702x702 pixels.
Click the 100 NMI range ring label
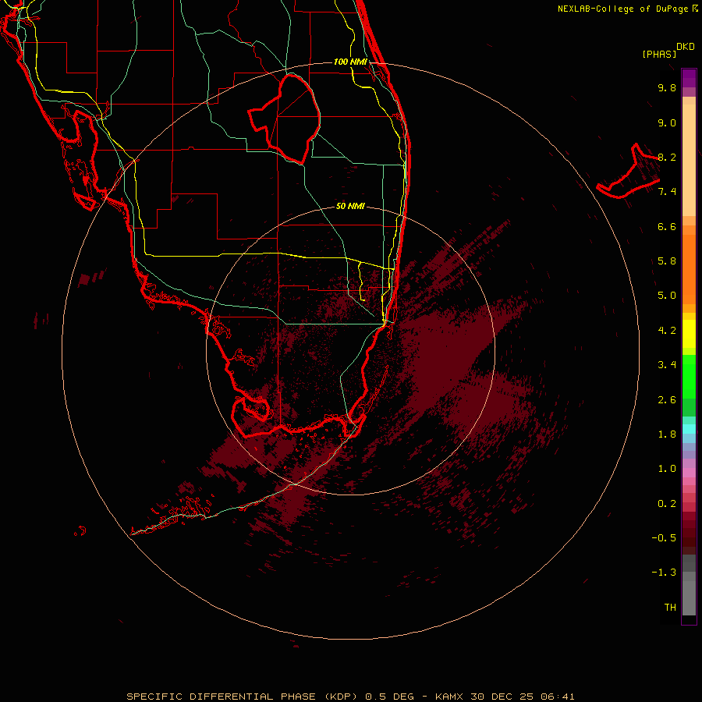point(350,62)
